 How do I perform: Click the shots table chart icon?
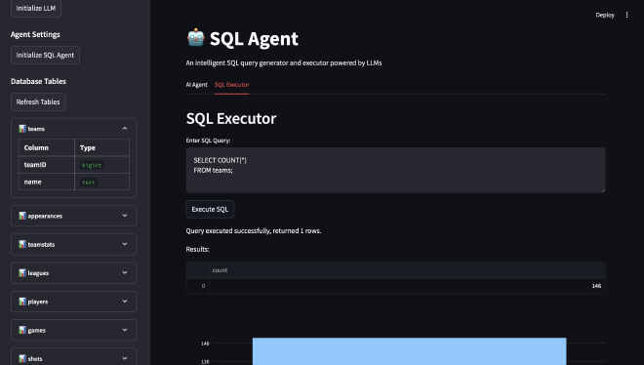[x=22, y=359]
